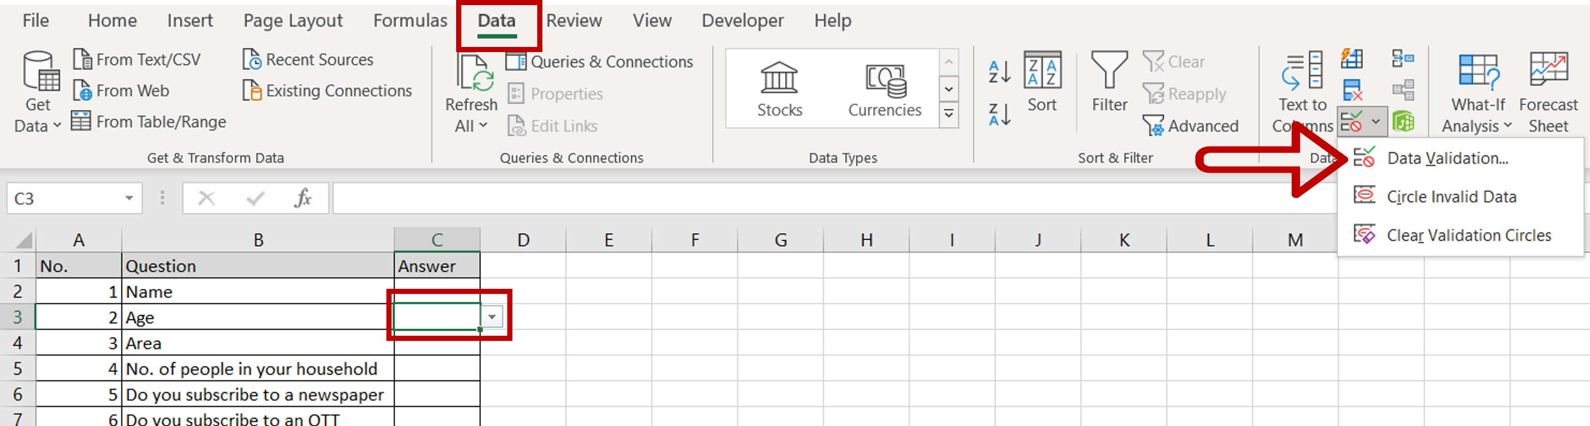Switch to the Insert tab
Image resolution: width=1590 pixels, height=426 pixels.
190,20
